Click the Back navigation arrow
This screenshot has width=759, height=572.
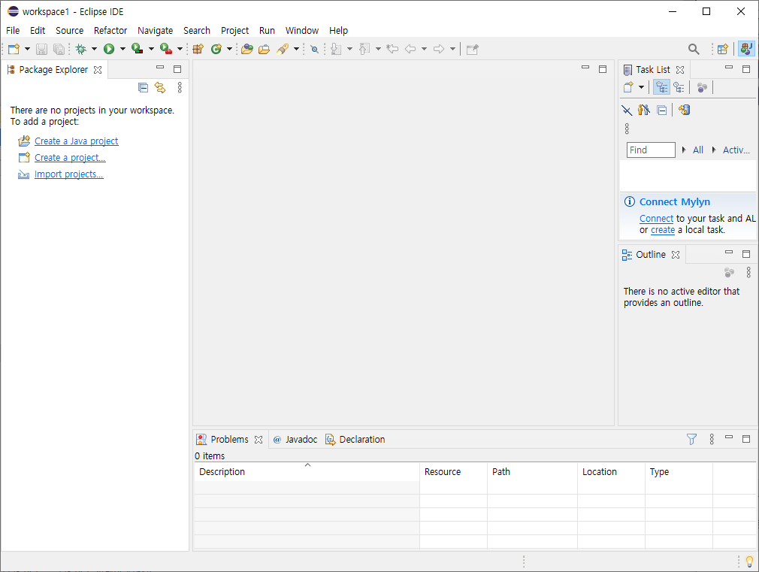coord(410,49)
